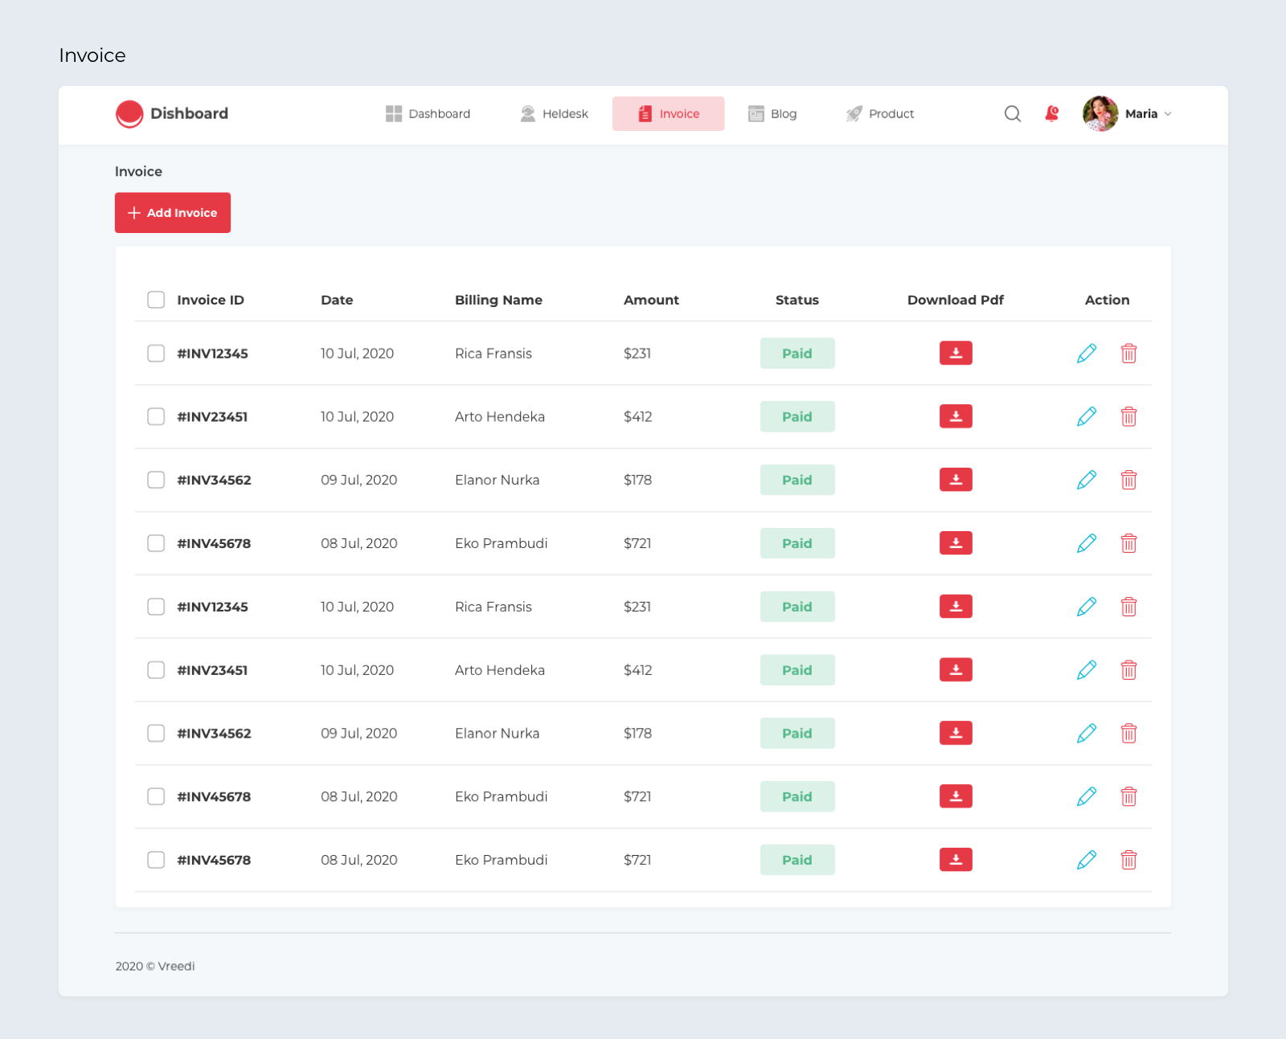Expand the Maria account dropdown chevron
Screen dimensions: 1286x1039
(1168, 114)
